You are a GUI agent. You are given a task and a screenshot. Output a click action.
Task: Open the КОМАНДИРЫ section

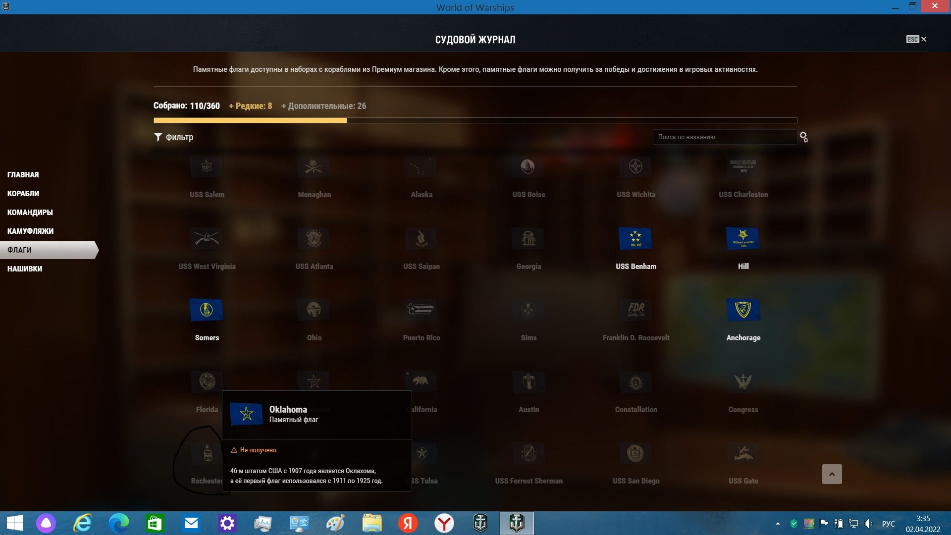30,213
